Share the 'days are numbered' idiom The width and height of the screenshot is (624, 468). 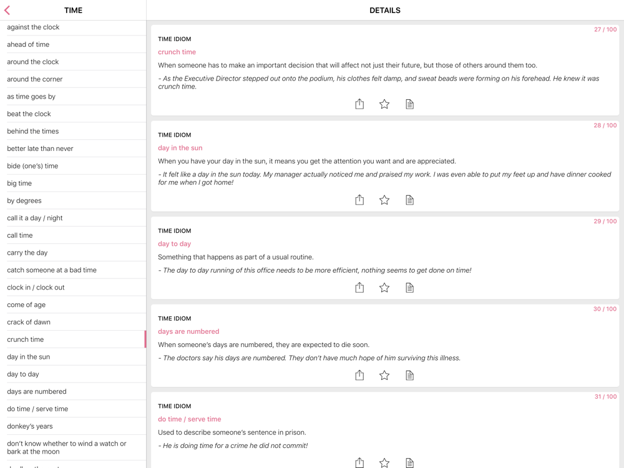(359, 376)
